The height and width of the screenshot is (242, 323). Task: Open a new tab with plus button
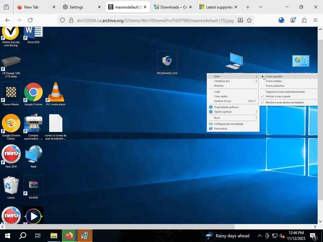coord(248,7)
